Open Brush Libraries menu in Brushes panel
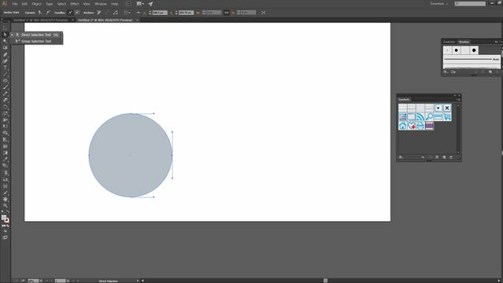Image resolution: width=503 pixels, height=283 pixels. 446,72
